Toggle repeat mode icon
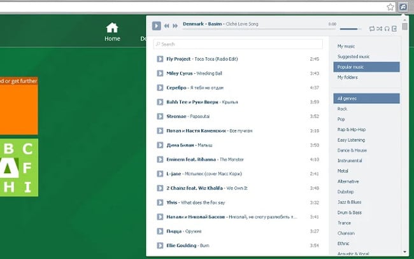This screenshot has height=259, width=414. 372,29
